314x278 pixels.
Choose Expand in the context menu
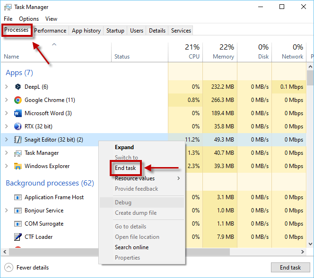point(124,147)
